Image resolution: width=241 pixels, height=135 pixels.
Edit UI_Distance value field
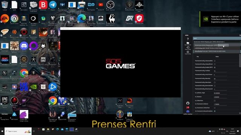(x=220, y=97)
